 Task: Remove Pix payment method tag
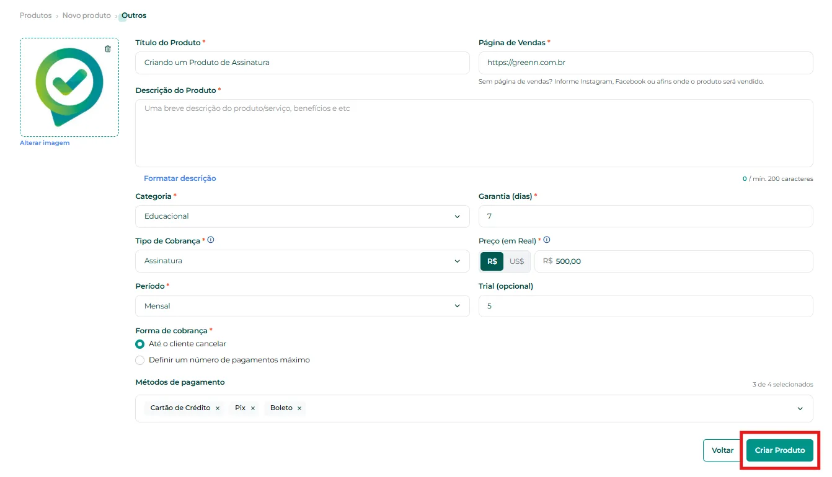click(253, 408)
